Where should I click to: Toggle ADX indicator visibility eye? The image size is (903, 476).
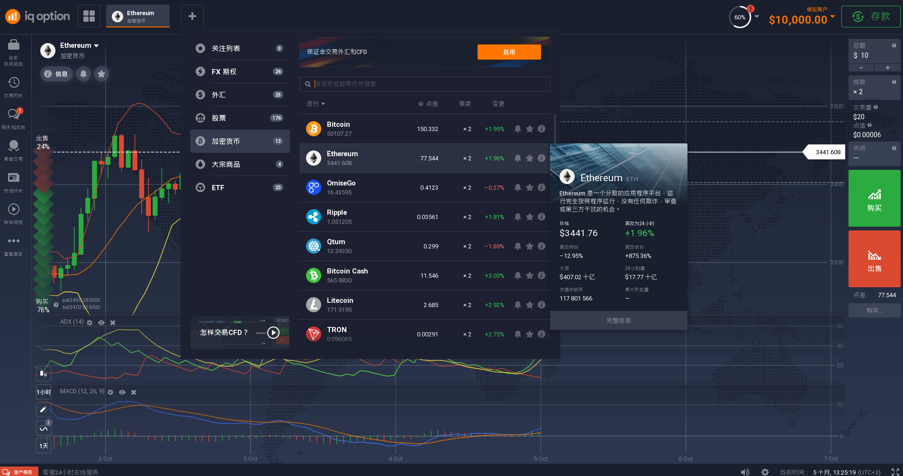101,322
